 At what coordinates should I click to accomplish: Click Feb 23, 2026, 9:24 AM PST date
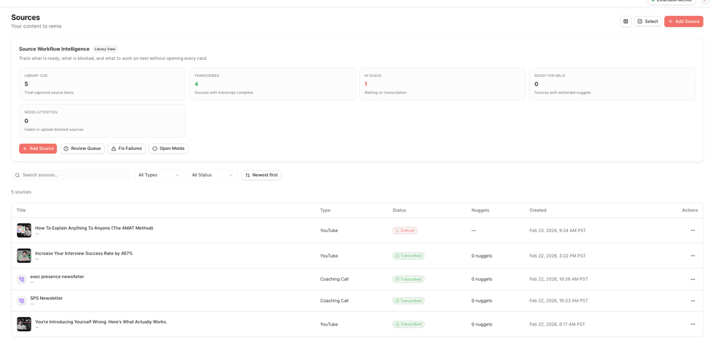click(x=558, y=231)
